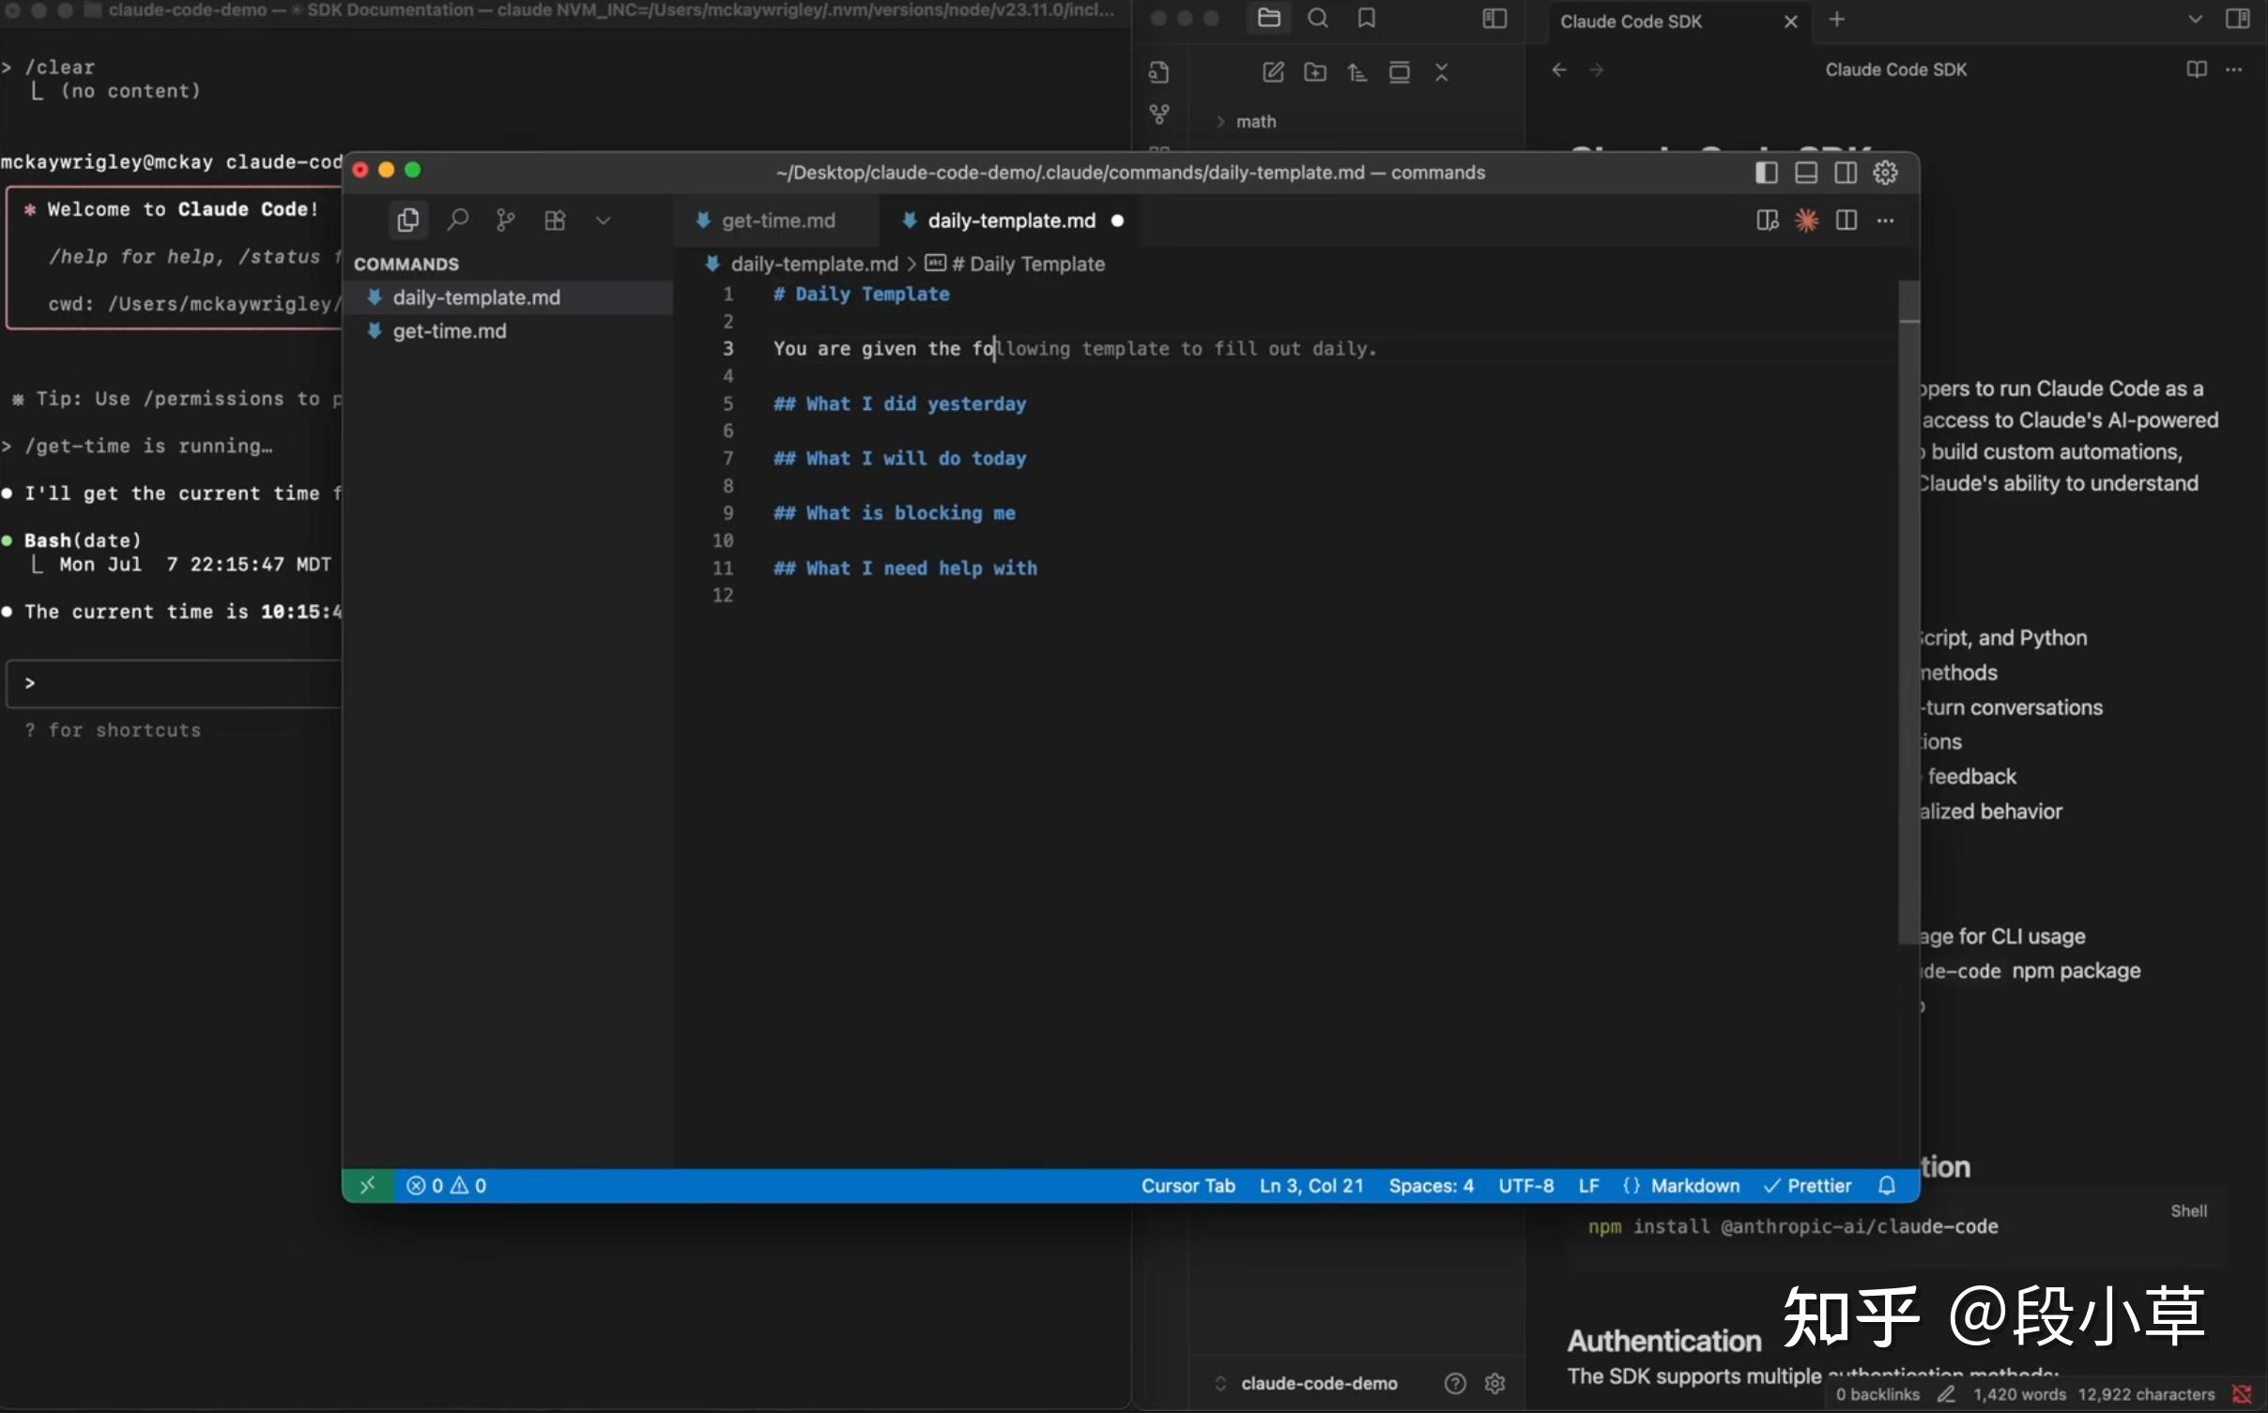Select the Claude Code SDK tab
The image size is (2268, 1413).
coord(1631,22)
